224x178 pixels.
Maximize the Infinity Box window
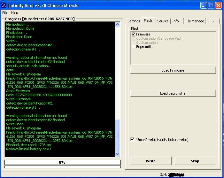[211, 5]
